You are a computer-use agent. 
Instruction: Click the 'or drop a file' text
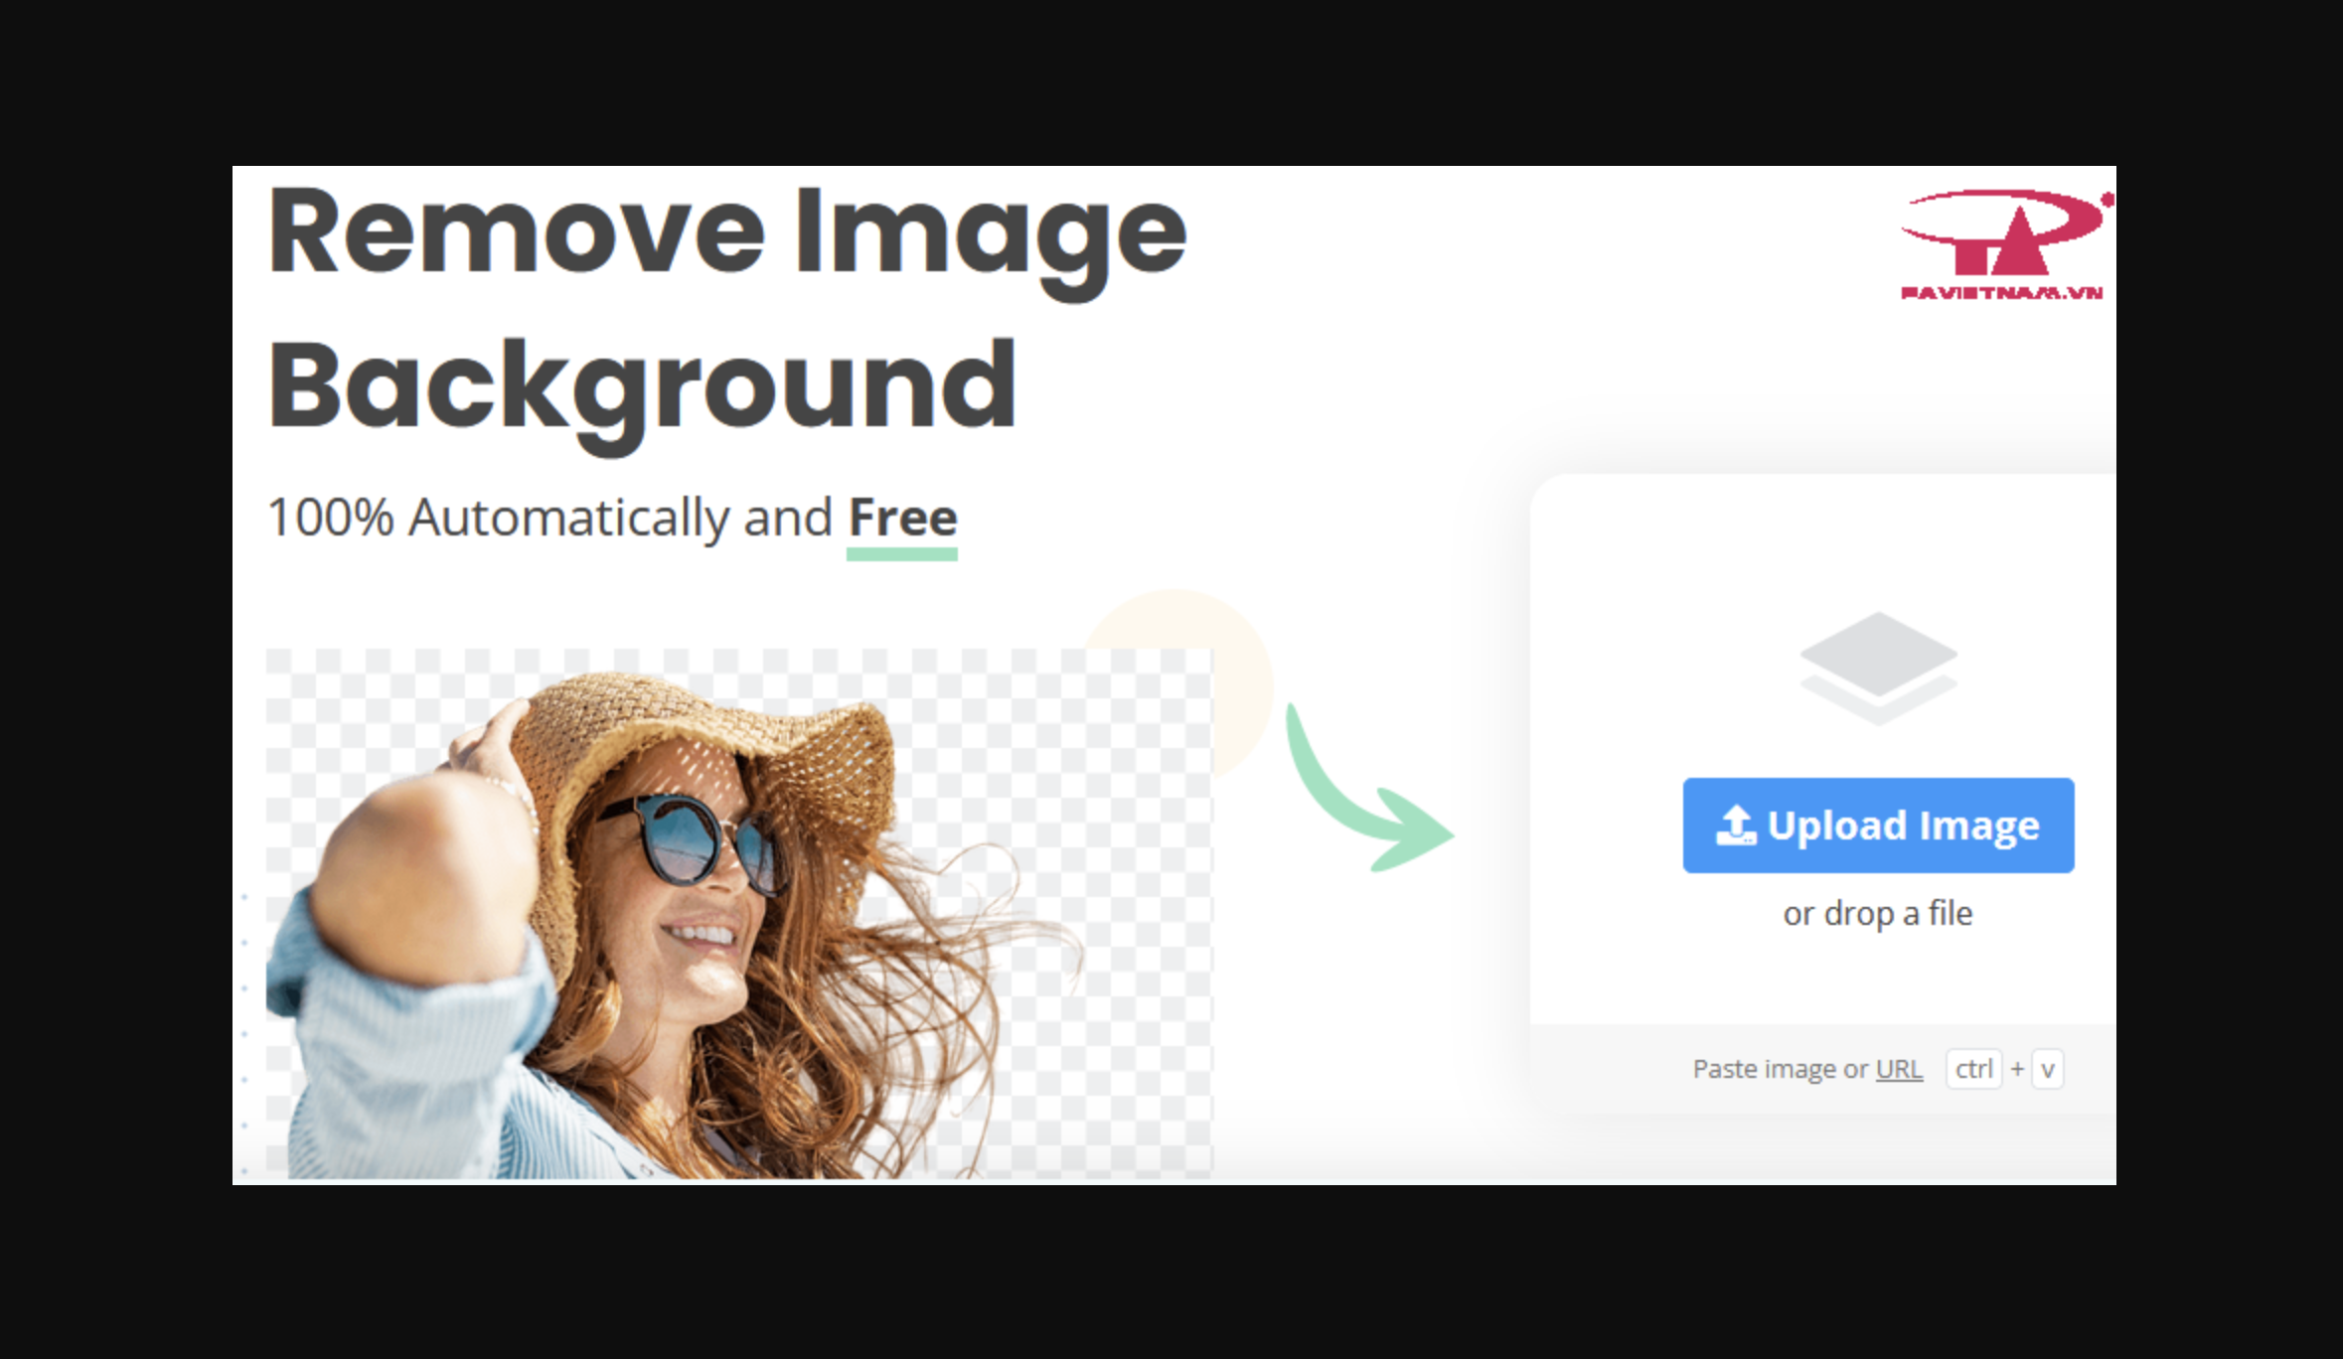1878,913
